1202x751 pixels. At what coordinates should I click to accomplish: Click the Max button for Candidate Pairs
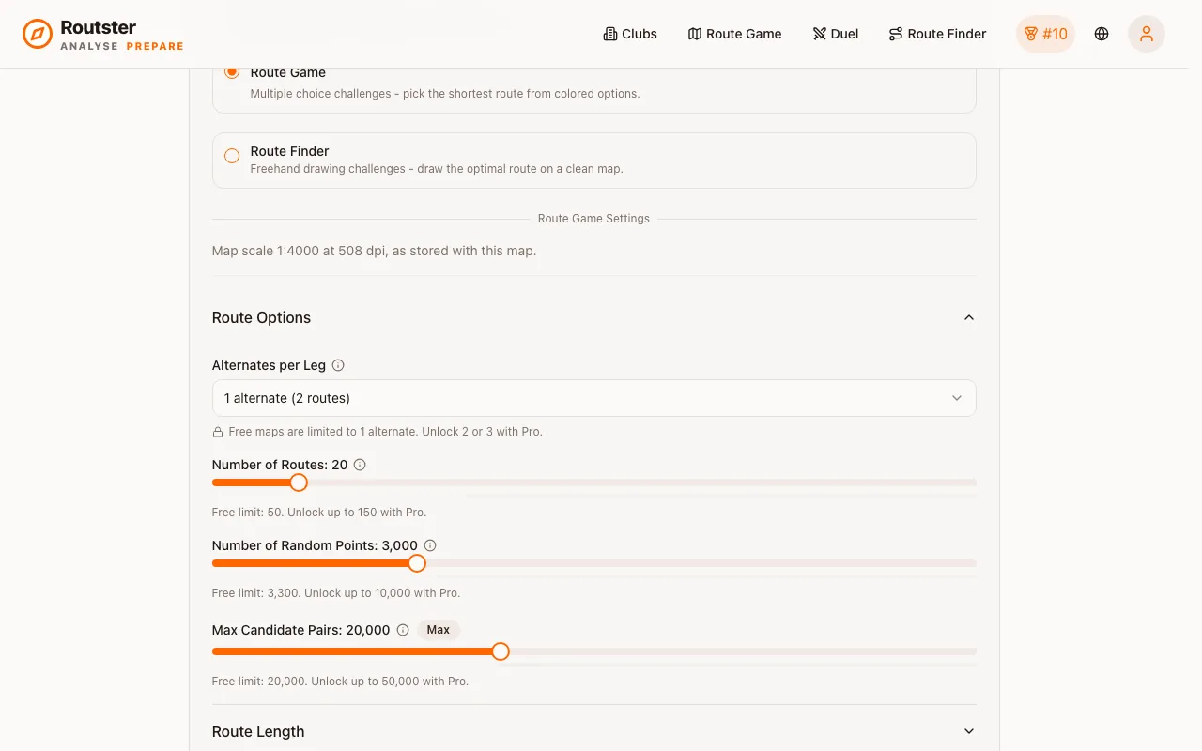(x=439, y=630)
